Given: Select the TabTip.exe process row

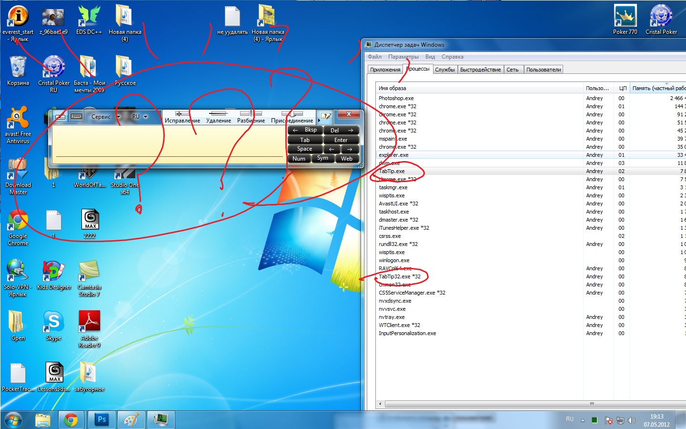Looking at the screenshot, I should (392, 171).
